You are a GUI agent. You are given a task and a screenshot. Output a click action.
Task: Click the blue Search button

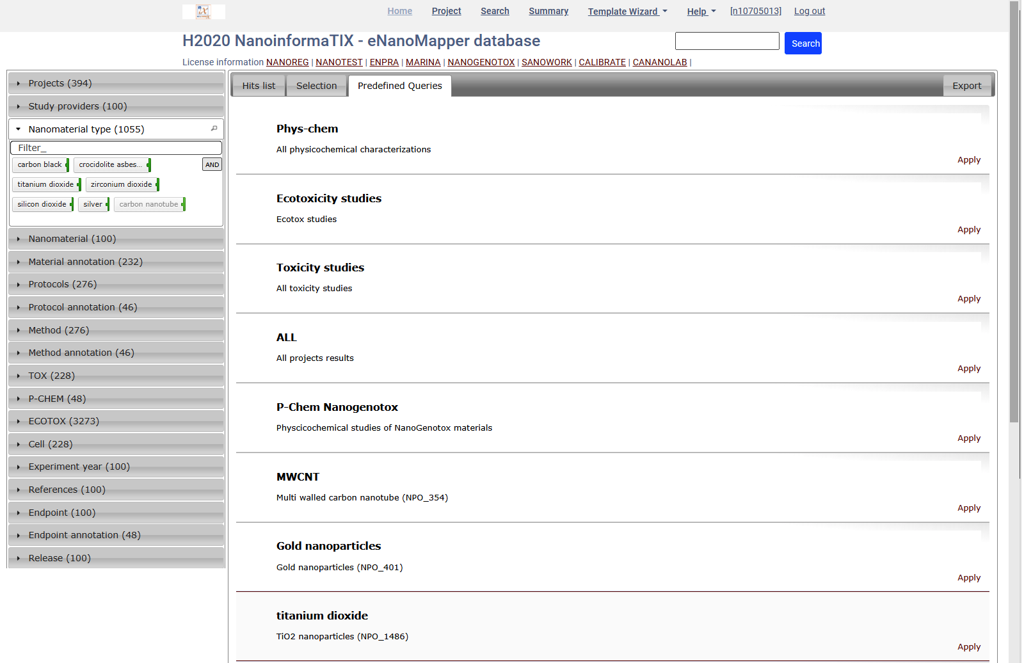pyautogui.click(x=803, y=43)
